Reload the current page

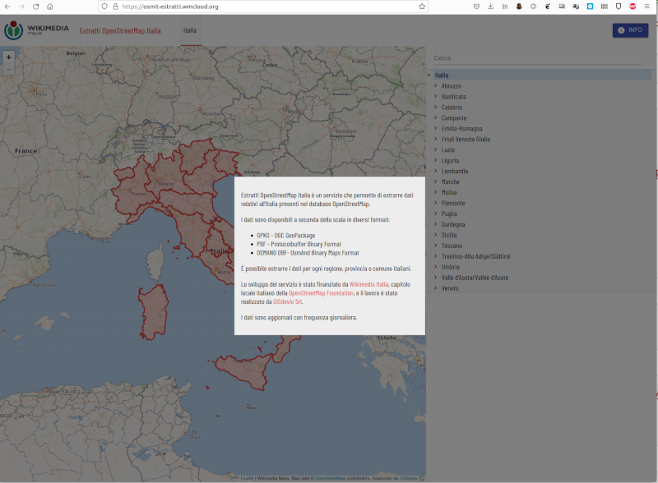click(35, 7)
